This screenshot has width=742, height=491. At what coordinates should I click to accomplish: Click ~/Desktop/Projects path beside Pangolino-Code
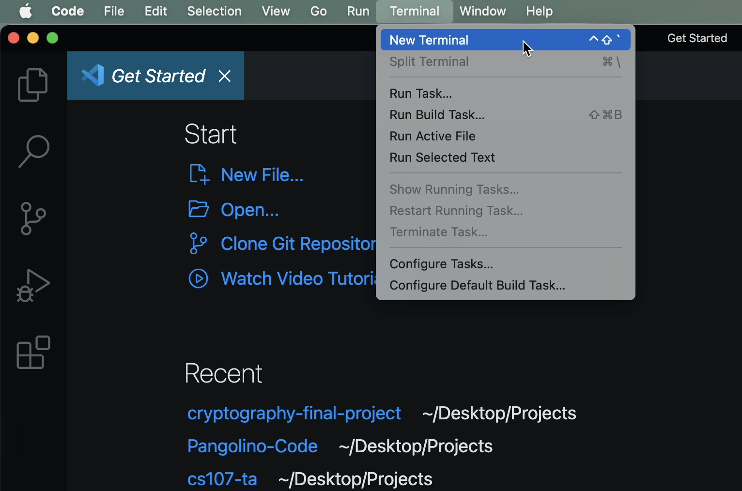click(x=416, y=446)
